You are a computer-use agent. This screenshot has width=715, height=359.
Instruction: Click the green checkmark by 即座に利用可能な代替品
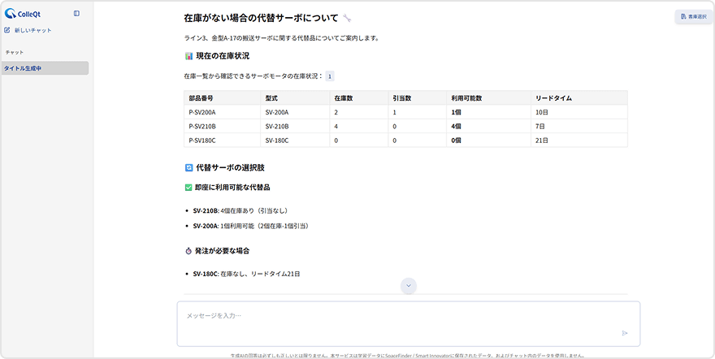click(188, 188)
